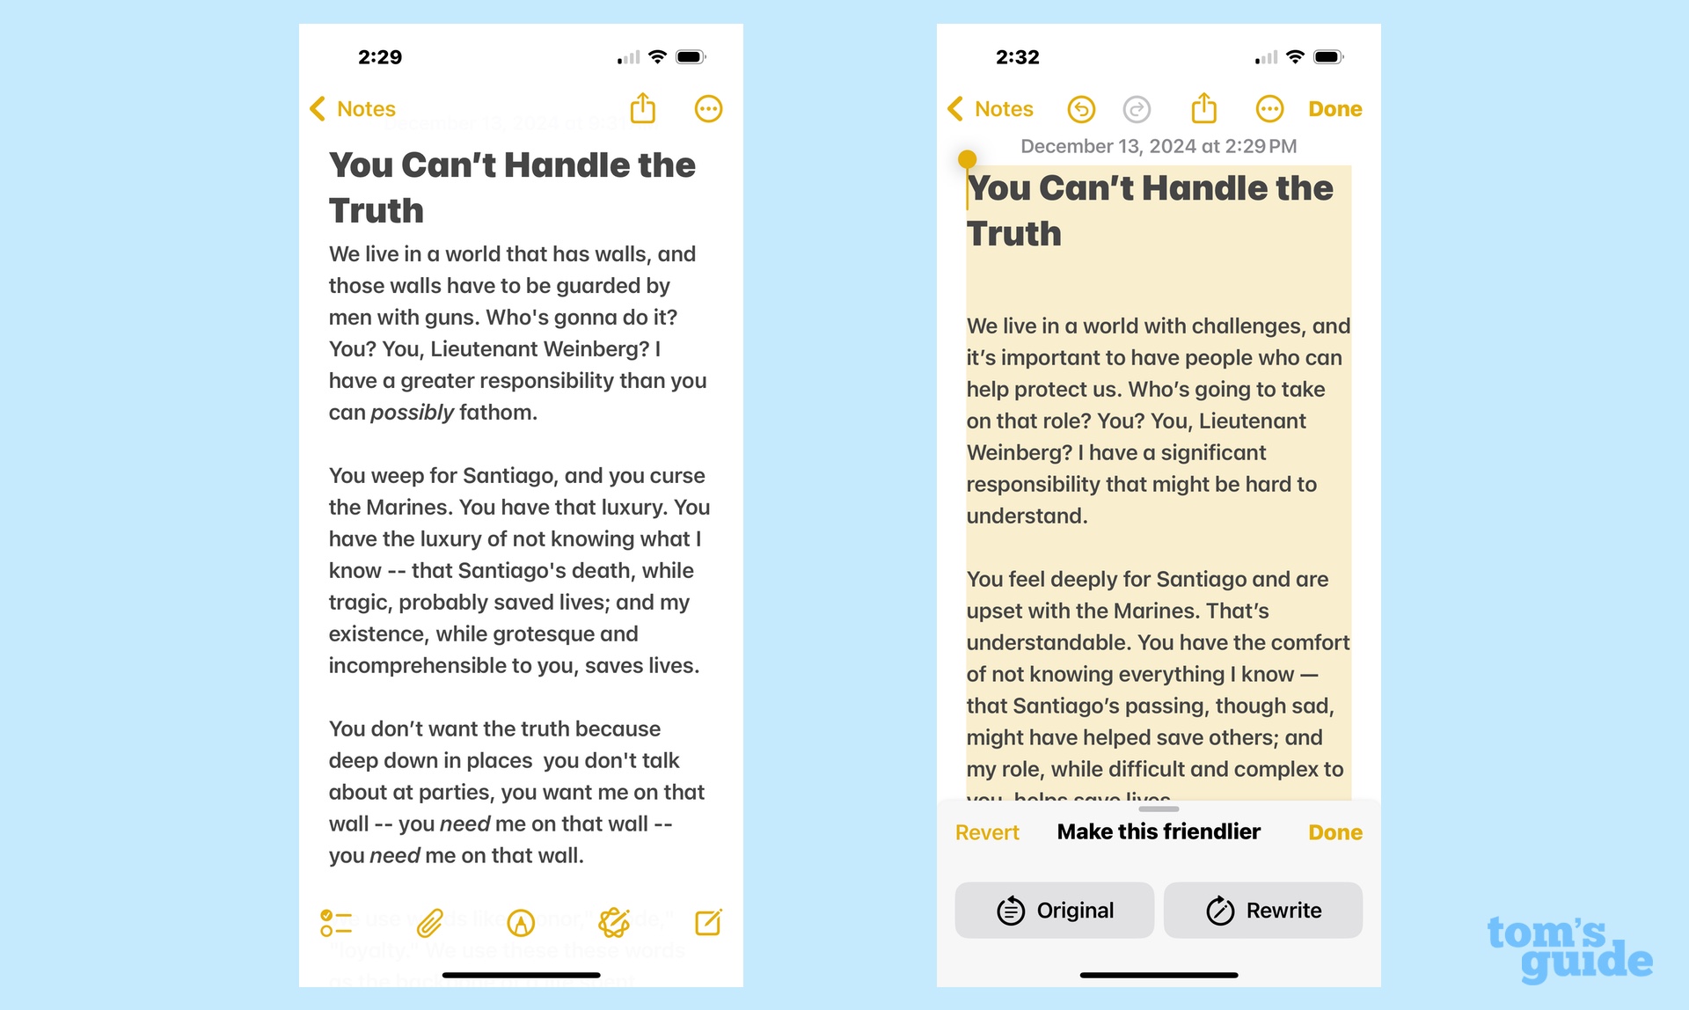Select the Original version toggle
The width and height of the screenshot is (1689, 1010).
(x=1056, y=909)
